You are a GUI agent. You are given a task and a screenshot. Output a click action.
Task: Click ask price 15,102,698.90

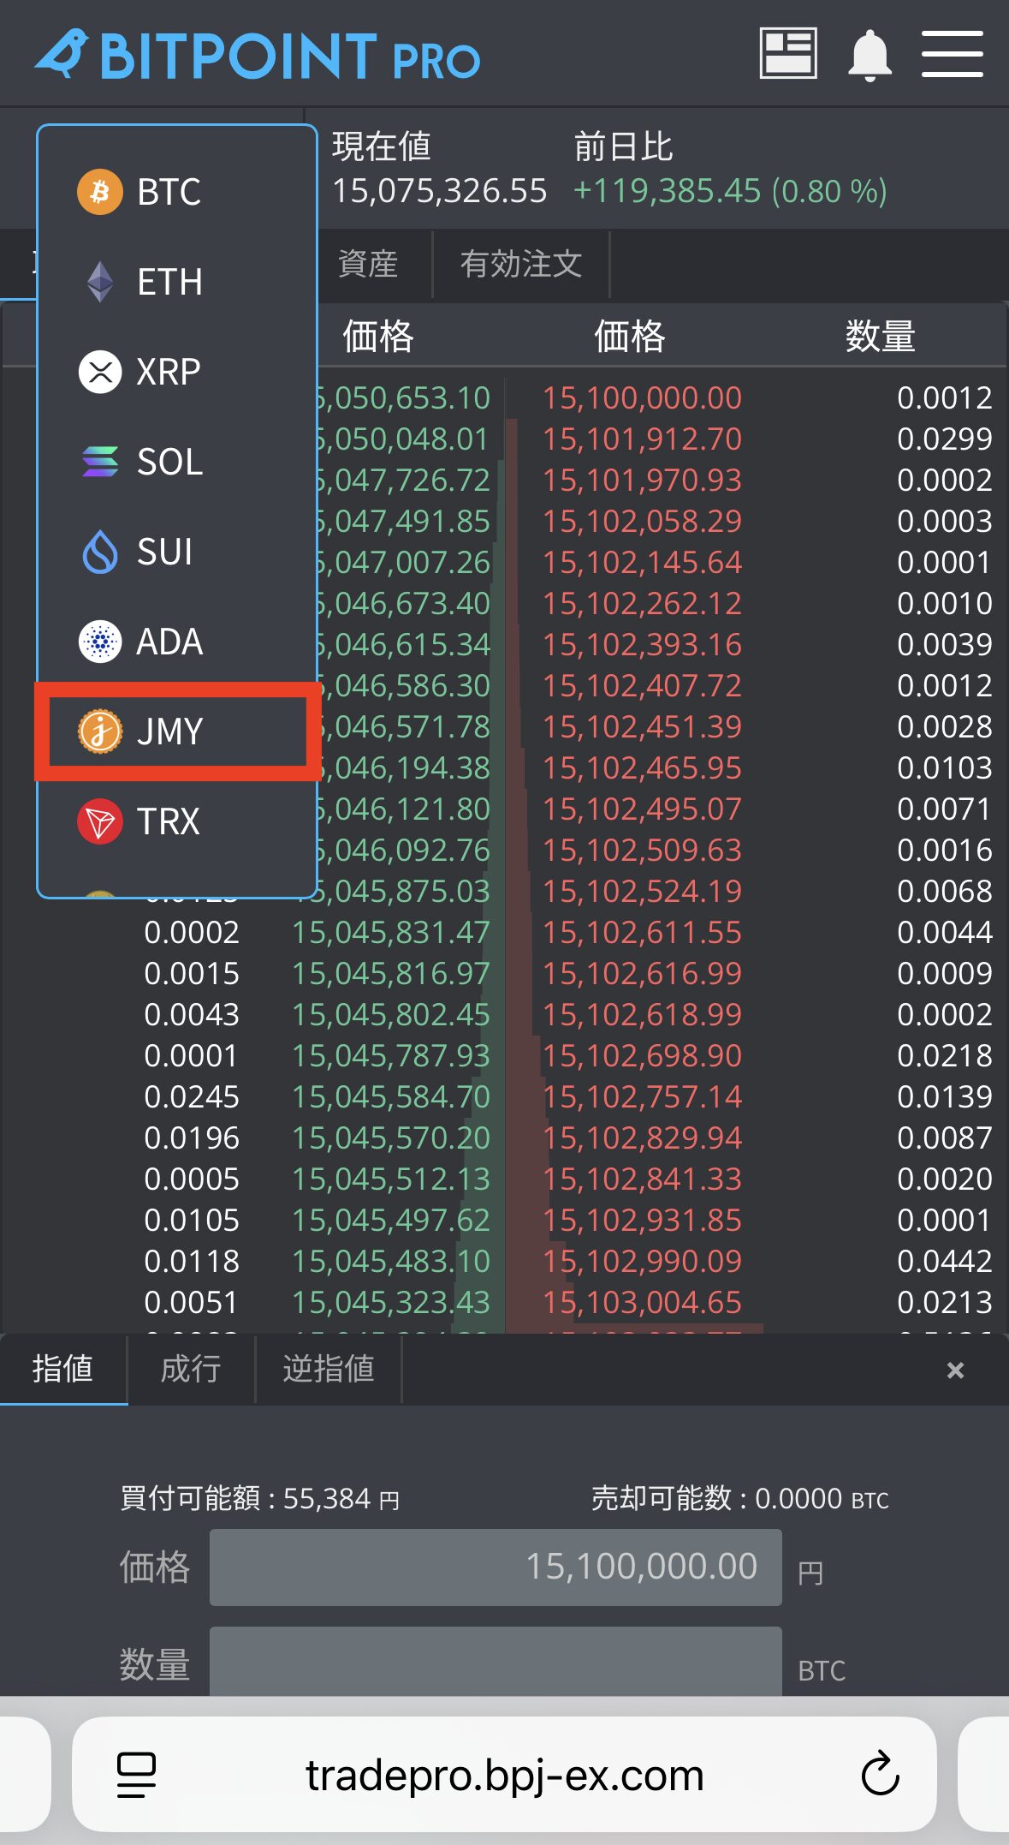[642, 1055]
